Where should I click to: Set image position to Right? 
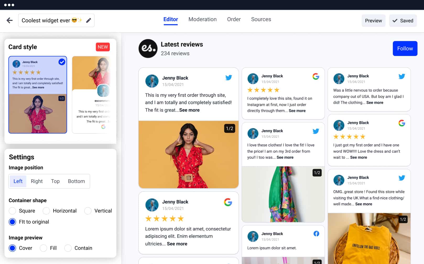pyautogui.click(x=37, y=181)
